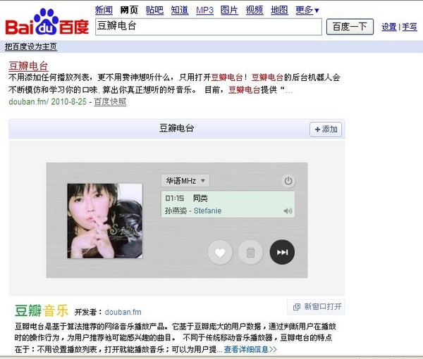Open 查看详细信息>> link
This screenshot has width=423, height=359.
click(250, 350)
